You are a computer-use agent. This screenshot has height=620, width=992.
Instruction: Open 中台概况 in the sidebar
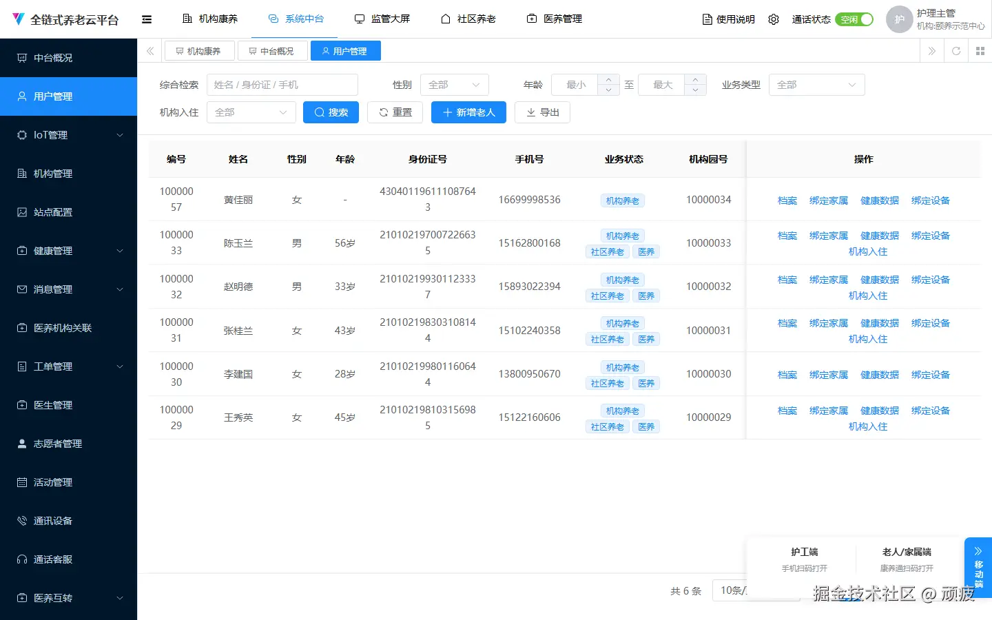pos(69,58)
